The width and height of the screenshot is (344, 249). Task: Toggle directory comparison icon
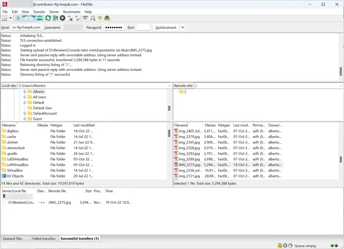pyautogui.click(x=93, y=18)
